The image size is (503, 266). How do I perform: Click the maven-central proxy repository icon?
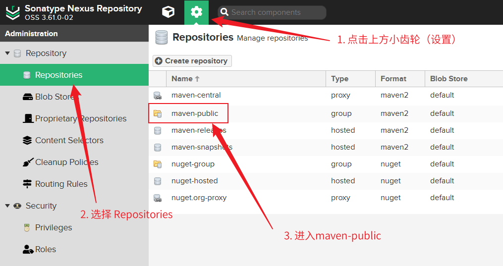(158, 95)
